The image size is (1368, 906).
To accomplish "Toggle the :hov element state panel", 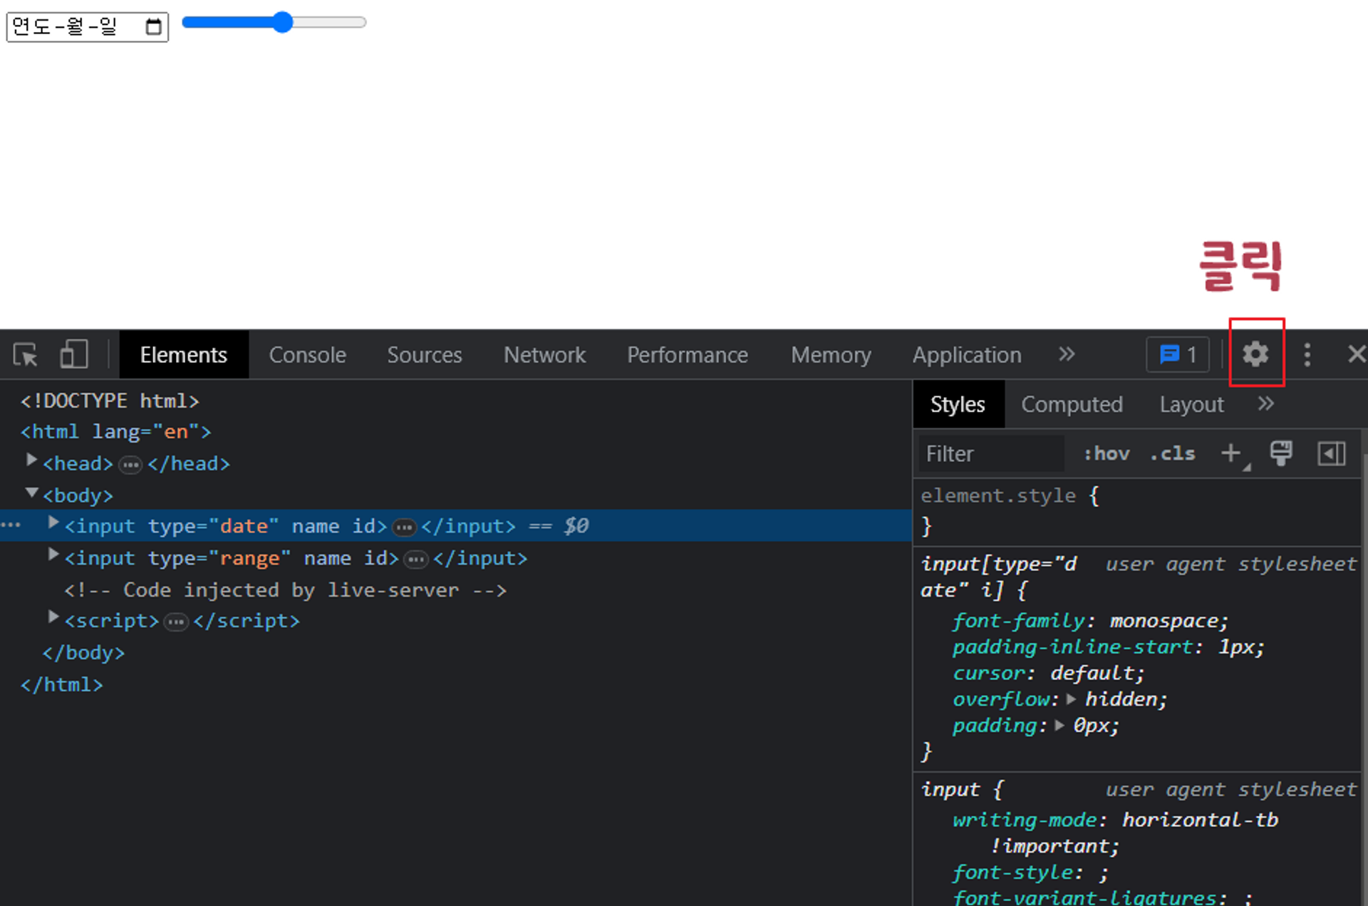I will tap(1106, 453).
